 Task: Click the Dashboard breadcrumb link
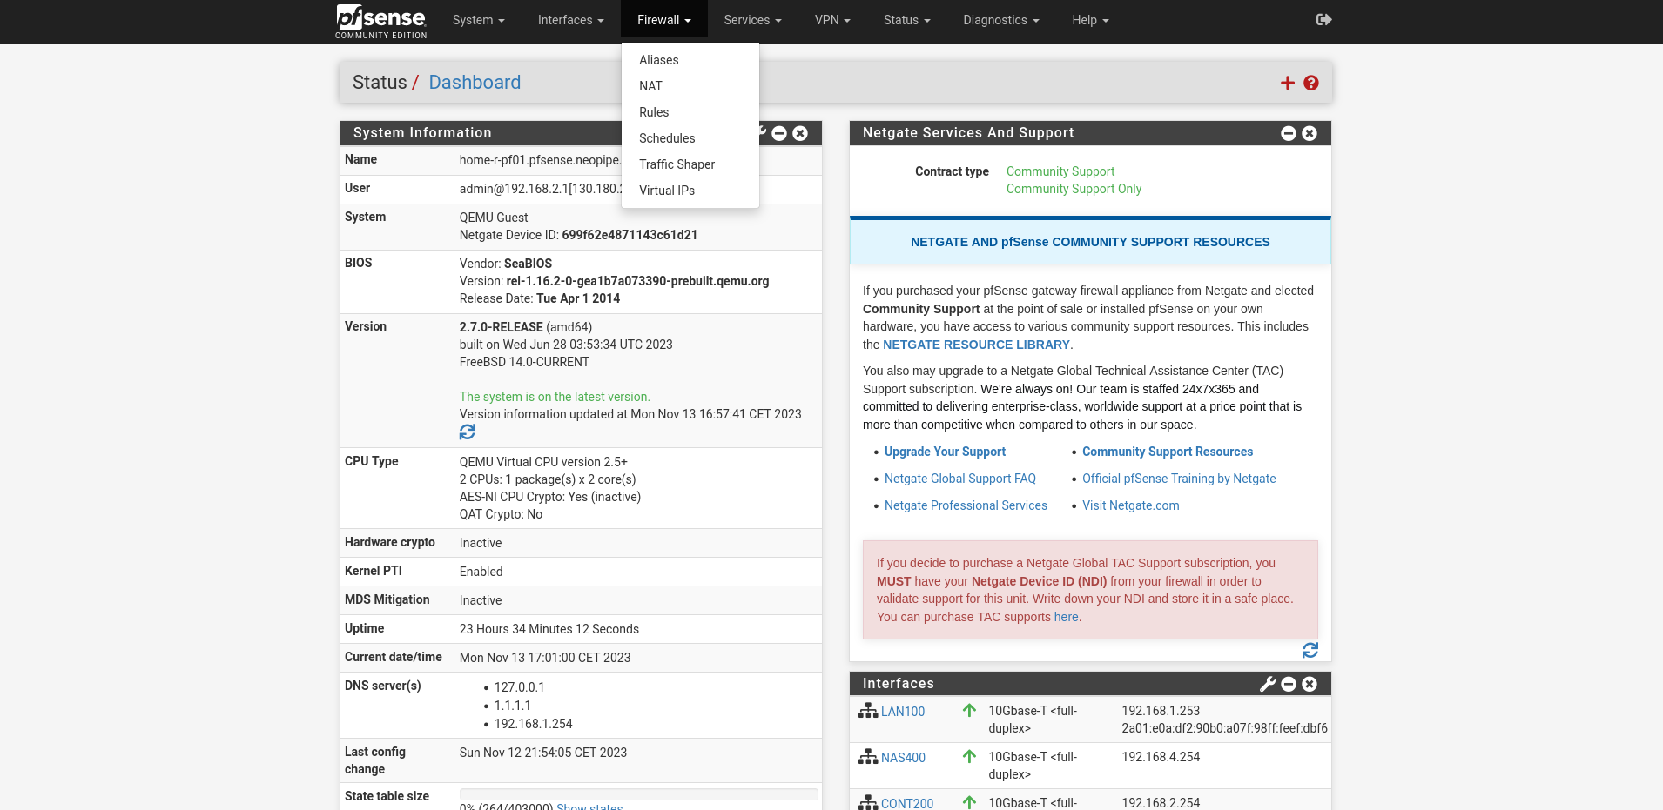[x=475, y=83]
